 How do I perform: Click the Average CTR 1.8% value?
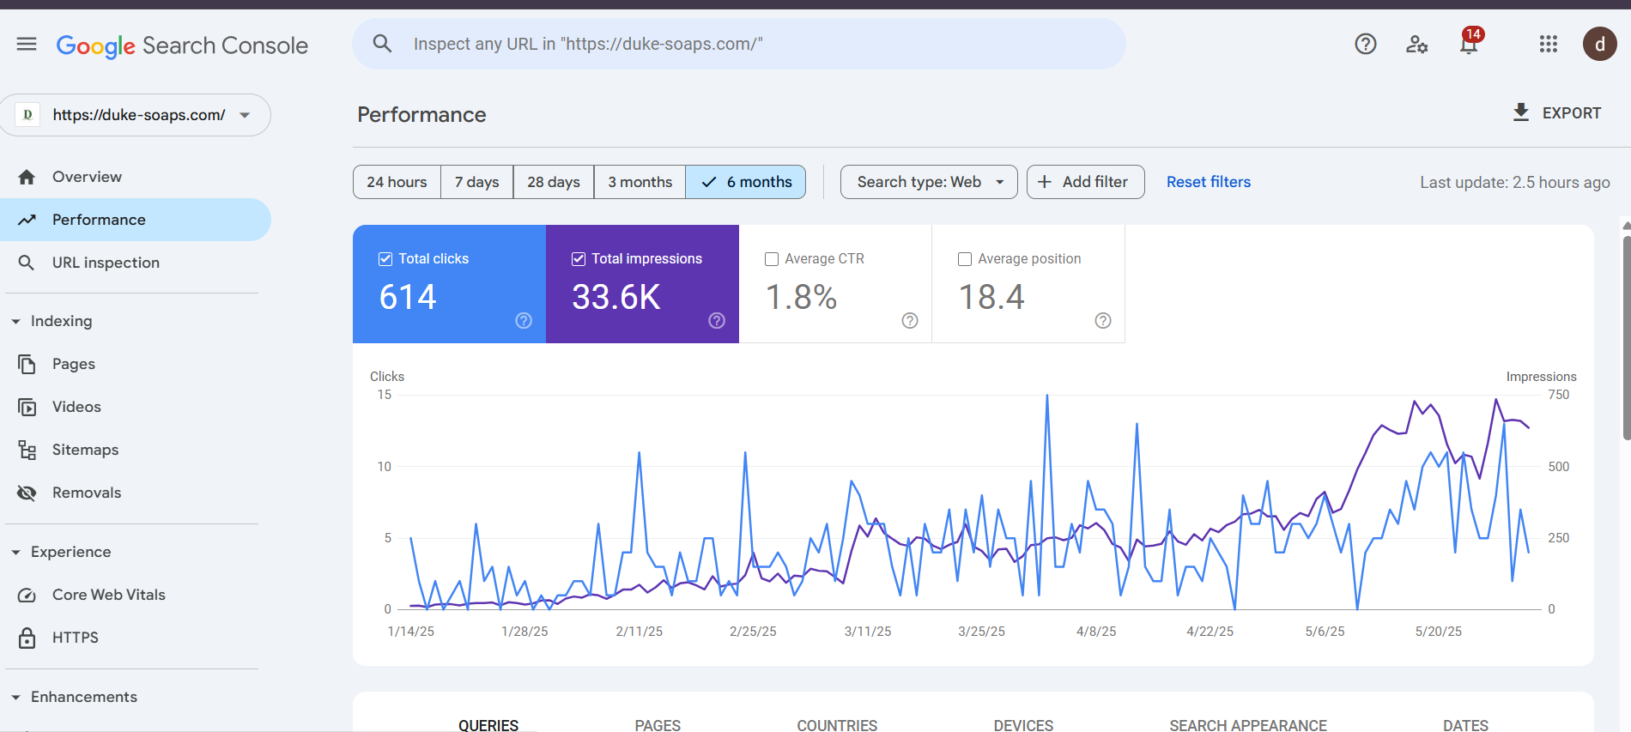point(801,297)
